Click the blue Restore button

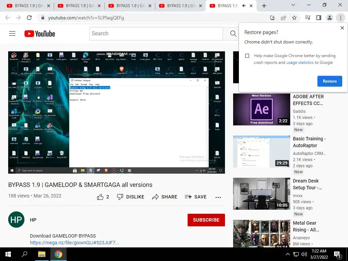point(330,81)
